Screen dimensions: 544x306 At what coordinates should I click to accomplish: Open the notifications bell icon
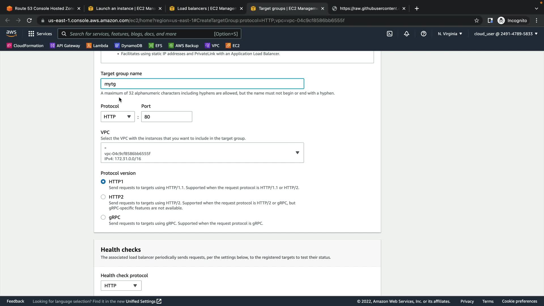[407, 34]
